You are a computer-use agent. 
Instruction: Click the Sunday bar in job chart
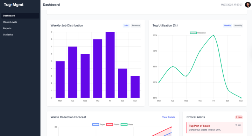135,87
